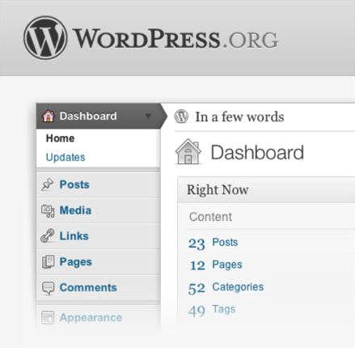Image resolution: width=355 pixels, height=348 pixels.
Task: Collapse the Dashboard menu arrow
Action: pyautogui.click(x=148, y=117)
